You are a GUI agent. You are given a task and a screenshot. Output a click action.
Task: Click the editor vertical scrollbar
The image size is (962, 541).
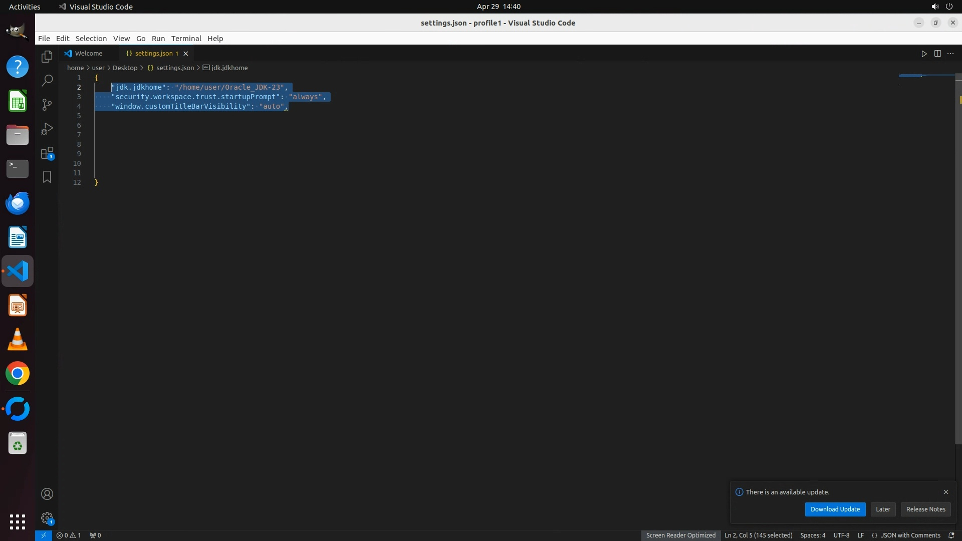click(x=958, y=260)
